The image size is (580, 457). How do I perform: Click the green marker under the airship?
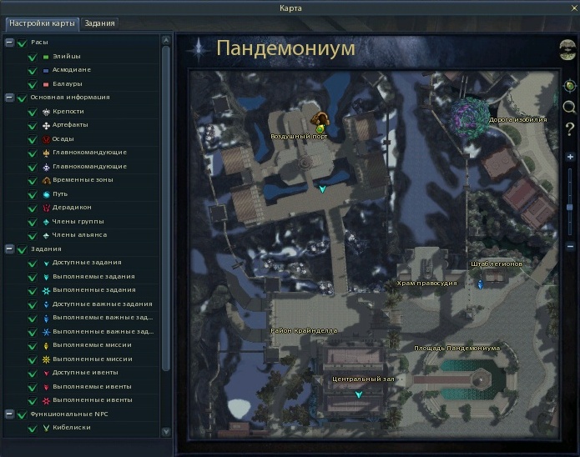(x=320, y=129)
